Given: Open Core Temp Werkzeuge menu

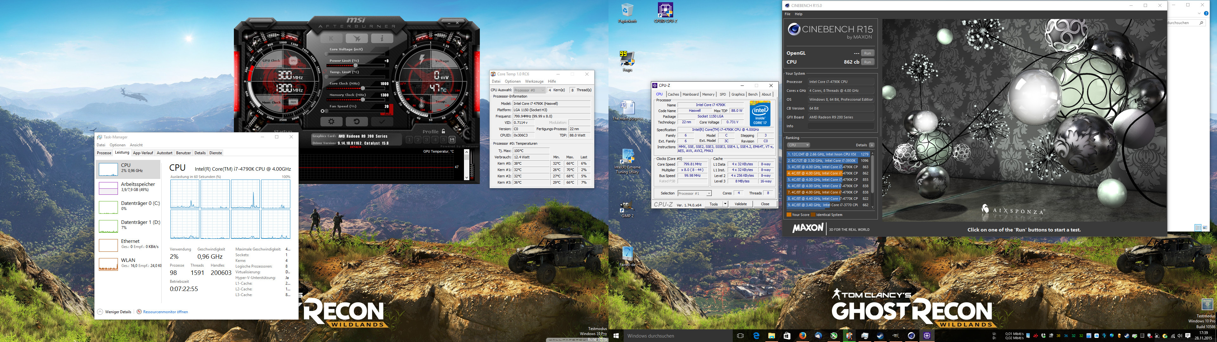Looking at the screenshot, I should [534, 81].
